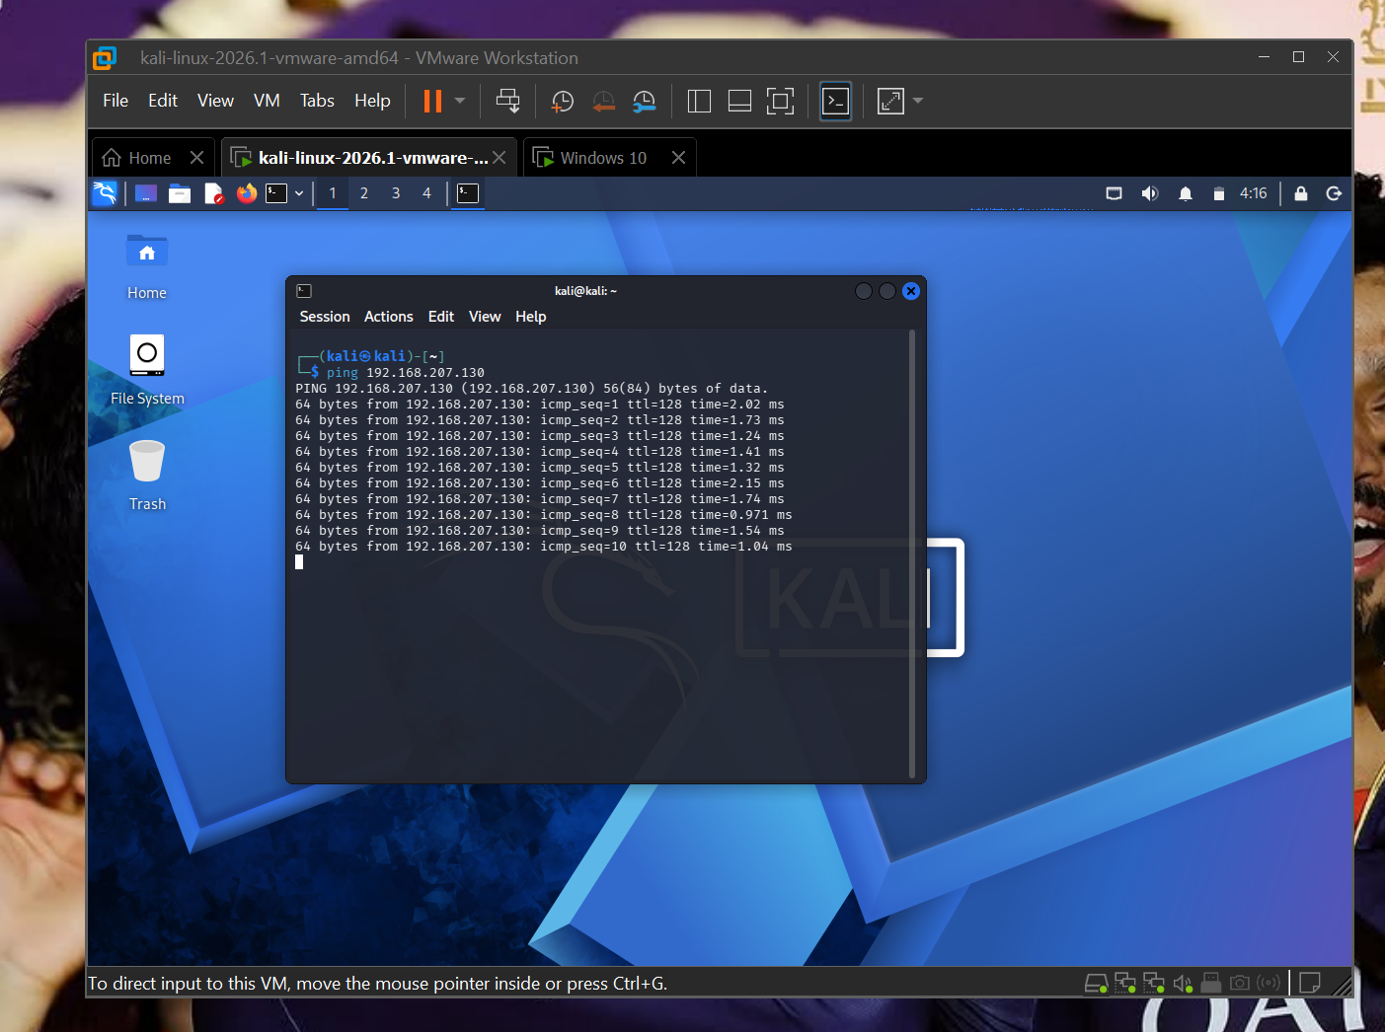This screenshot has height=1032, width=1385.
Task: Suspend the VM with the orange pause button
Action: (432, 101)
